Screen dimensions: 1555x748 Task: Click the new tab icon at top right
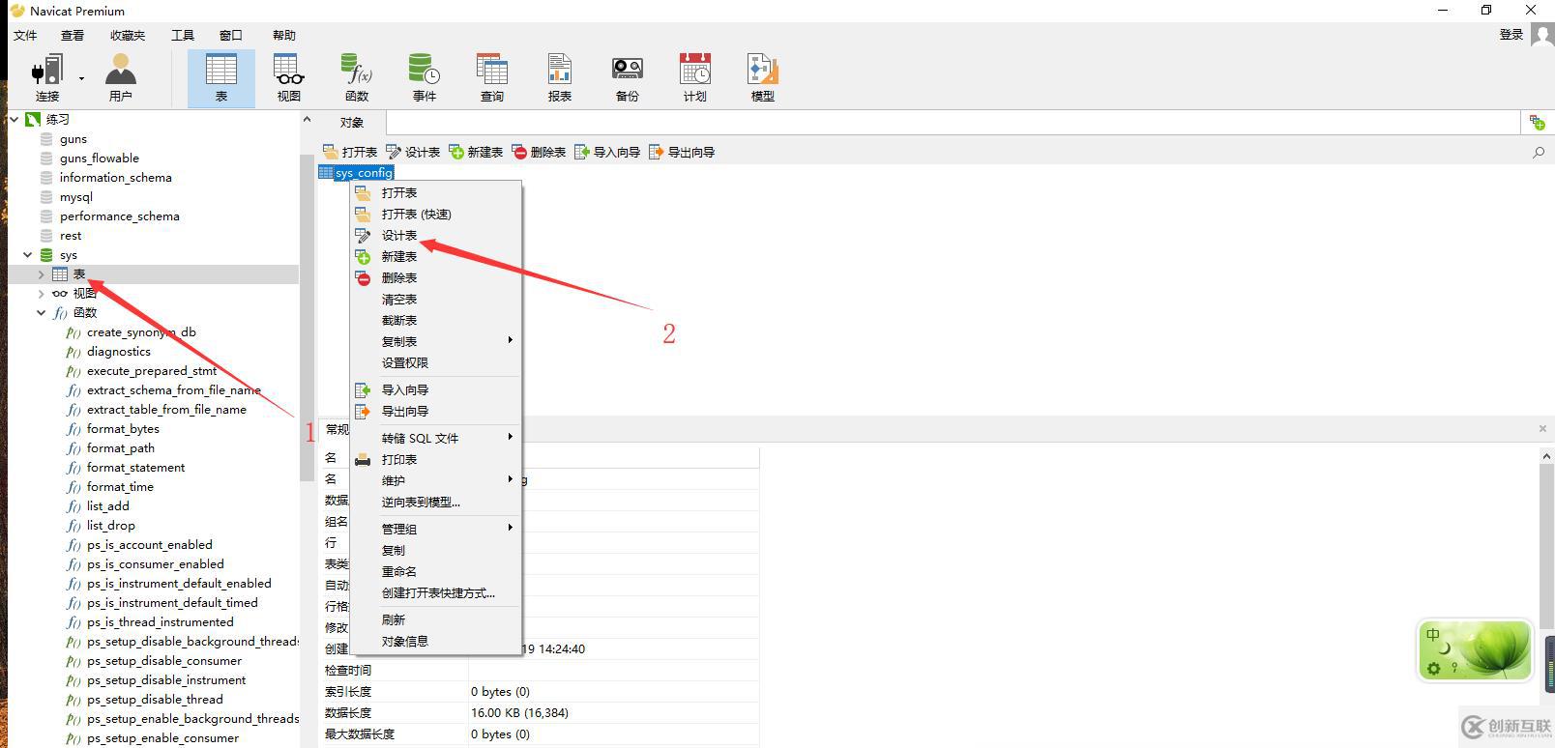pyautogui.click(x=1538, y=123)
